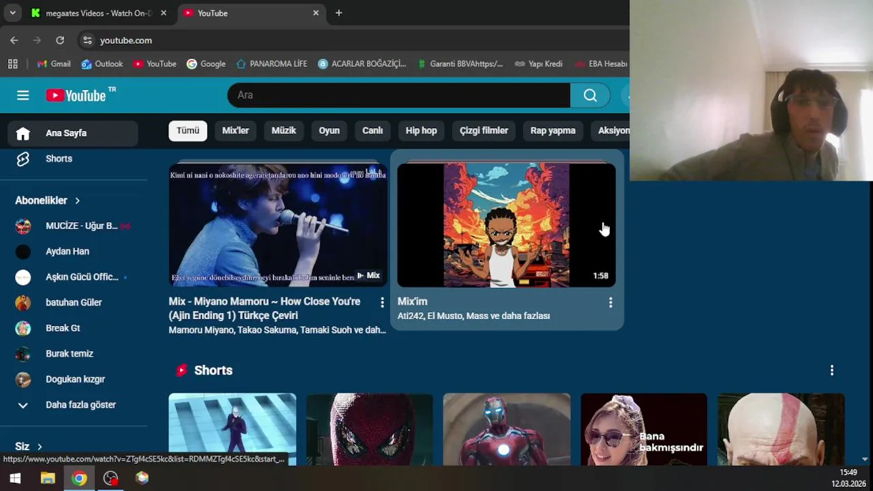Switch to the megaates Videos tab
873x491 pixels.
[x=99, y=13]
